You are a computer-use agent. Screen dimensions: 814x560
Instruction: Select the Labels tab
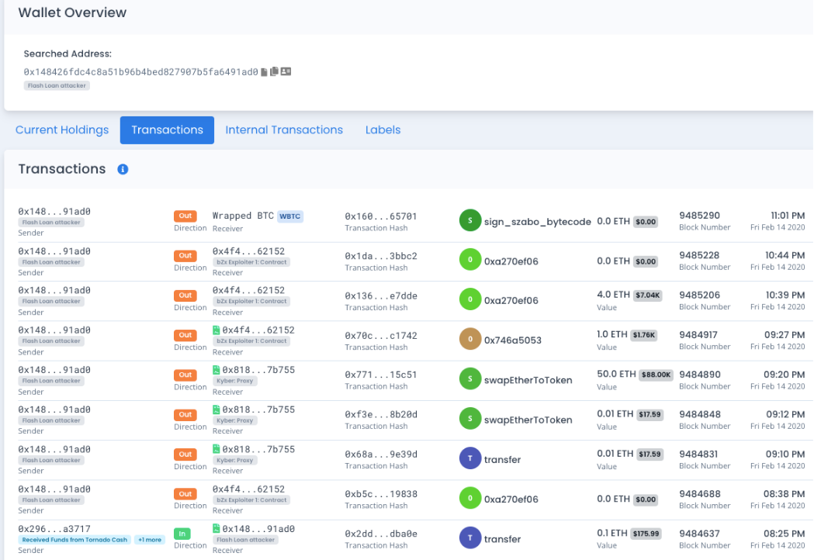[383, 130]
